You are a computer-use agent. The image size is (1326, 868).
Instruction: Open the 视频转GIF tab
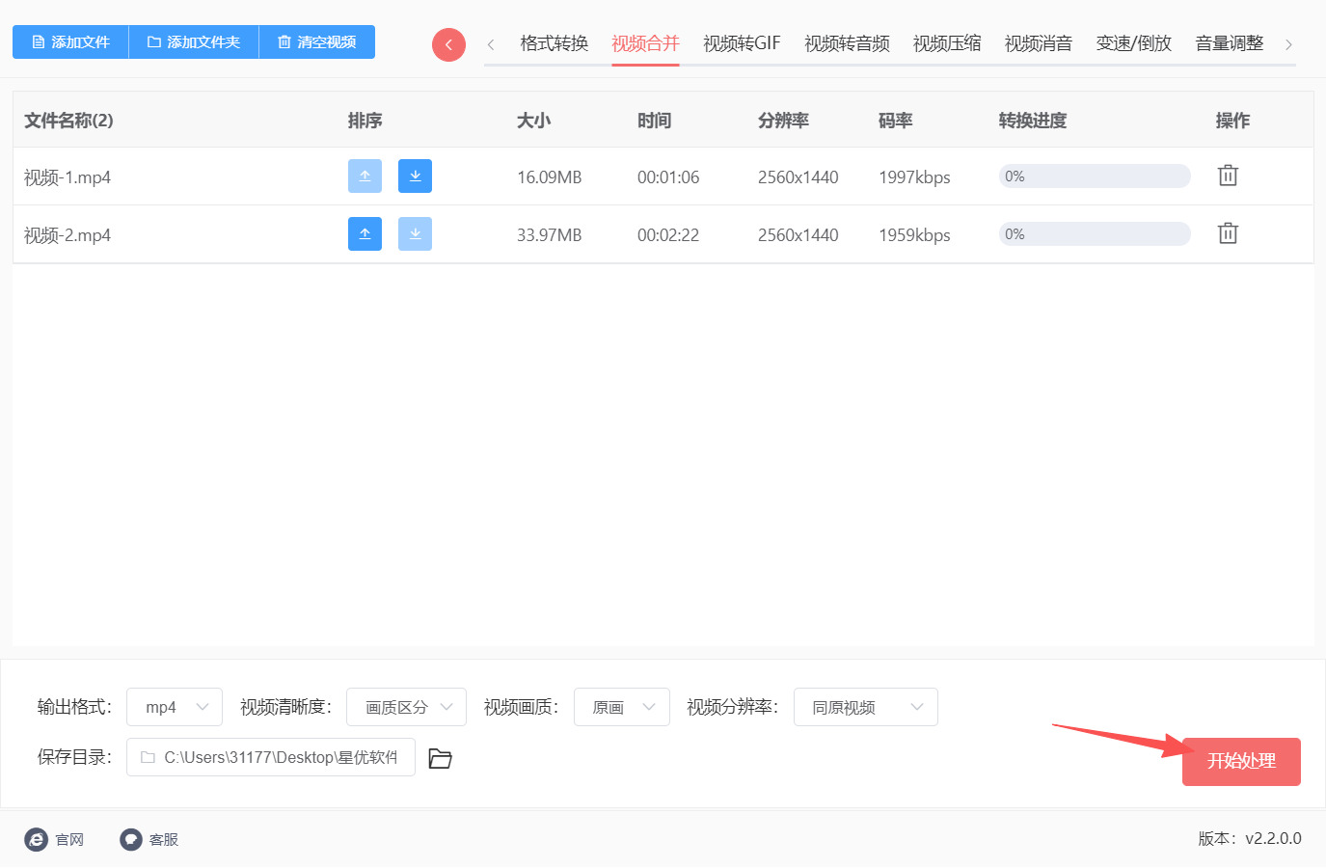742,43
